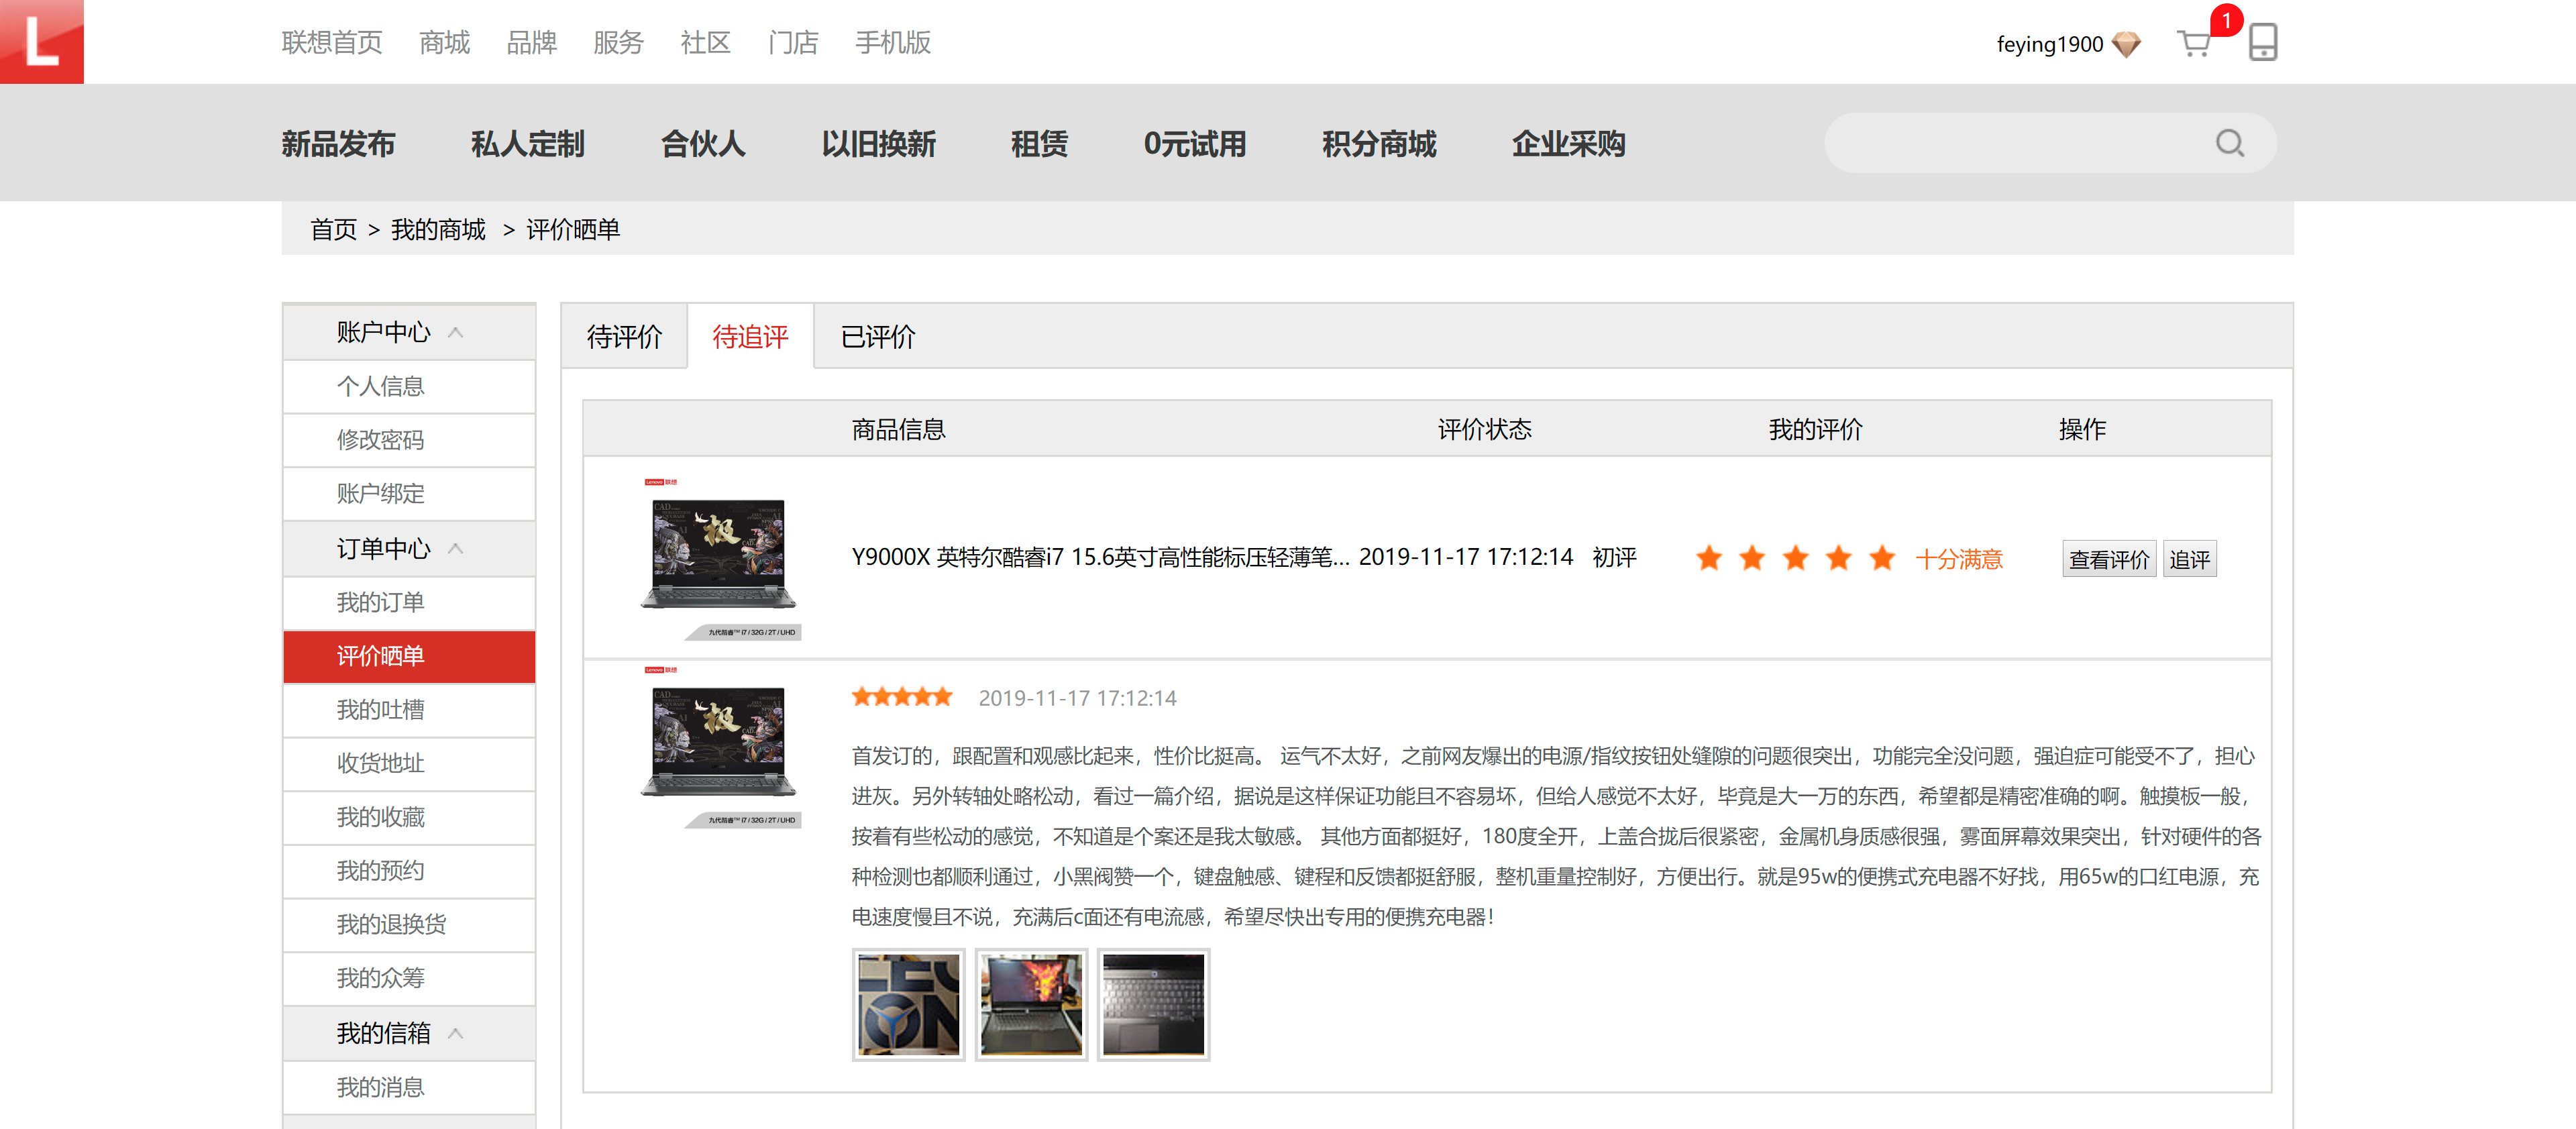2576x1129 pixels.
Task: Select 评价晒单 in sidebar
Action: click(409, 656)
